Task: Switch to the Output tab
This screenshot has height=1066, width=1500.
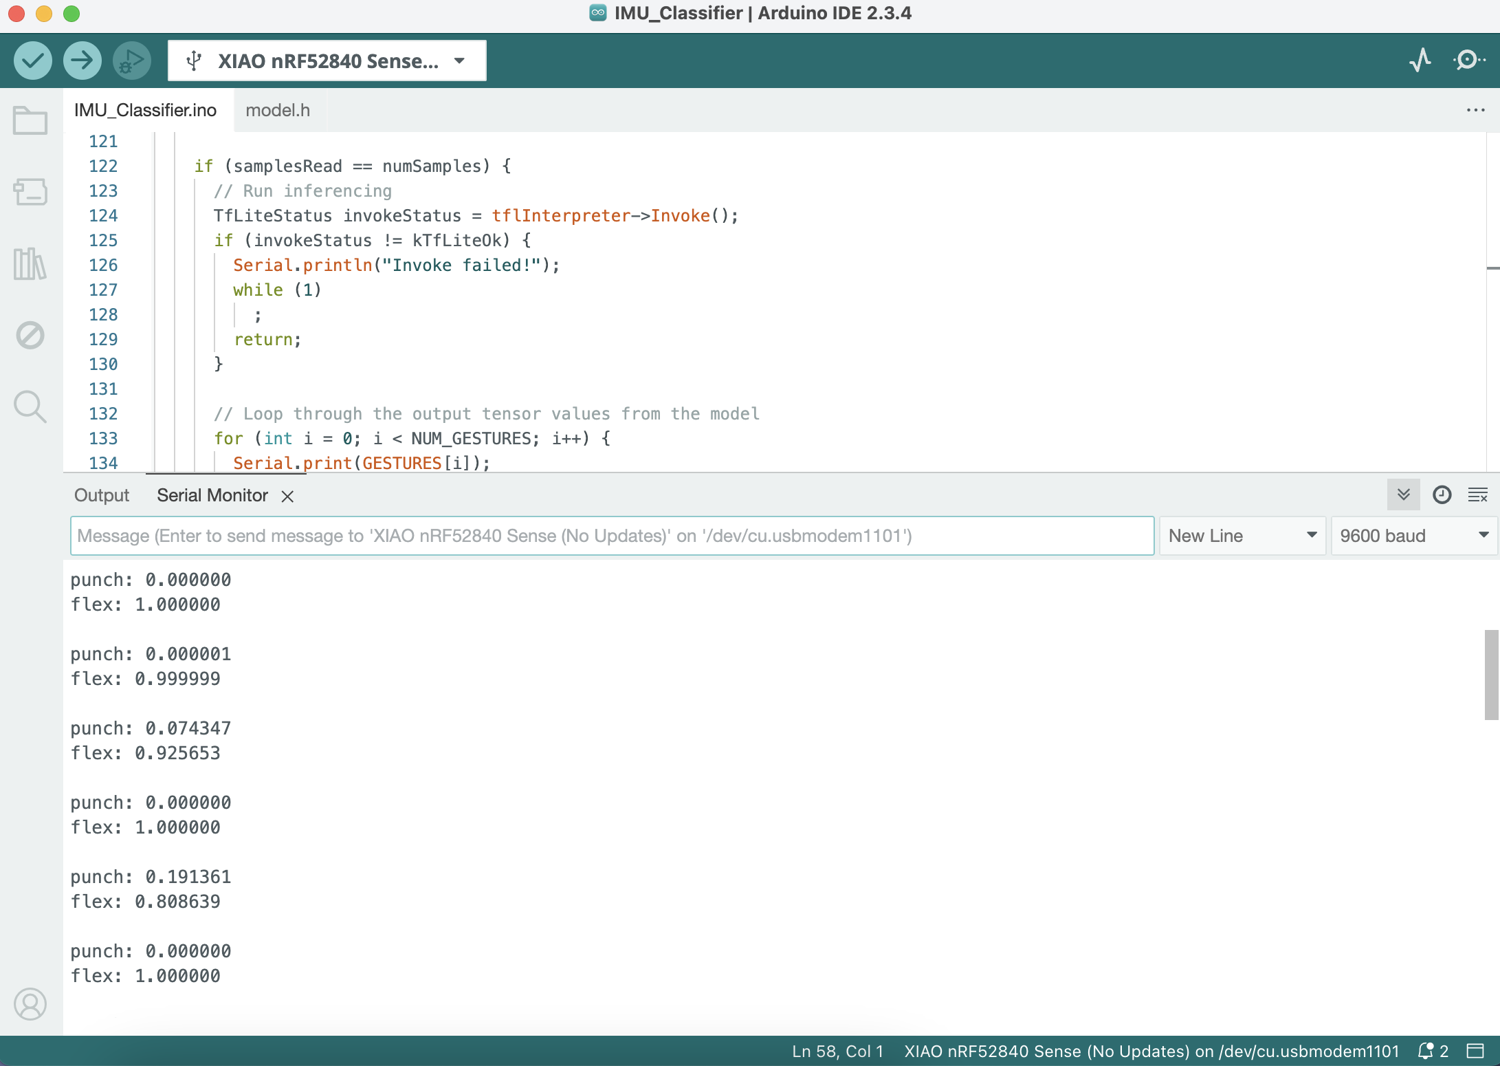Action: click(101, 494)
